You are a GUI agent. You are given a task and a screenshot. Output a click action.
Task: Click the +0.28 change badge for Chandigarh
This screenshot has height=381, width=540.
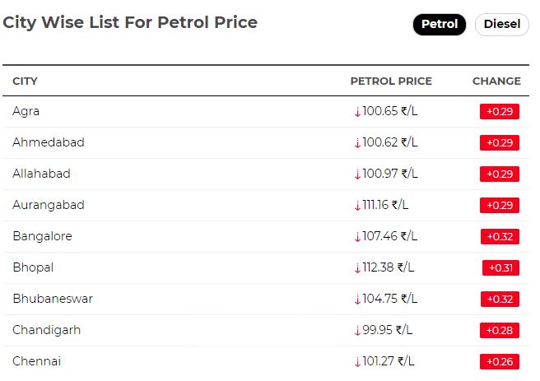click(x=500, y=331)
